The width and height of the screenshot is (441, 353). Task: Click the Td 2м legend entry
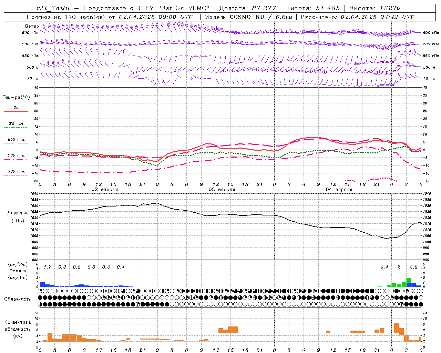coord(16,123)
